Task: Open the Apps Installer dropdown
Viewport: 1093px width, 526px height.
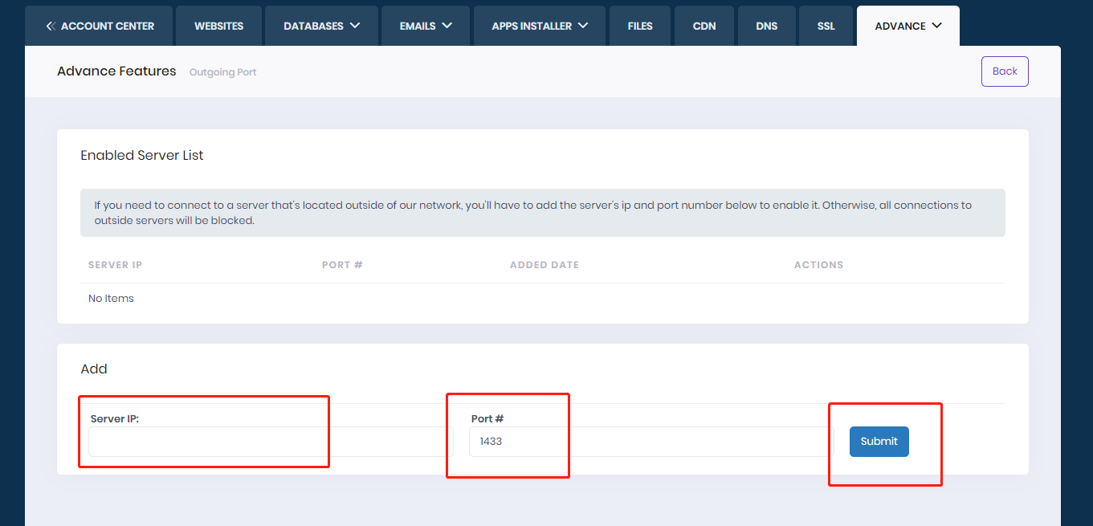Action: (540, 27)
